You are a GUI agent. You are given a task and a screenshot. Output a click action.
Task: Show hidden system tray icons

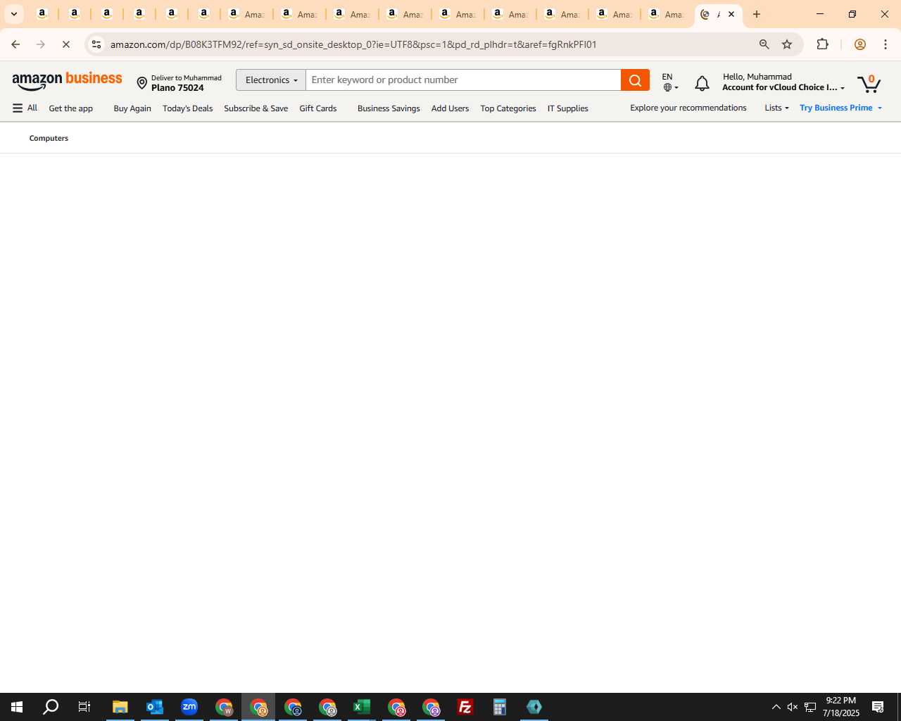point(776,707)
